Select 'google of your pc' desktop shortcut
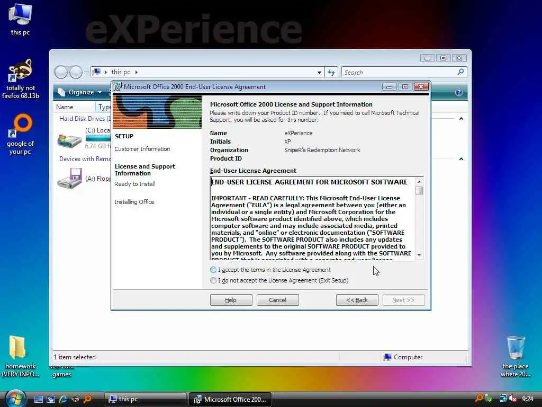 coord(21,134)
